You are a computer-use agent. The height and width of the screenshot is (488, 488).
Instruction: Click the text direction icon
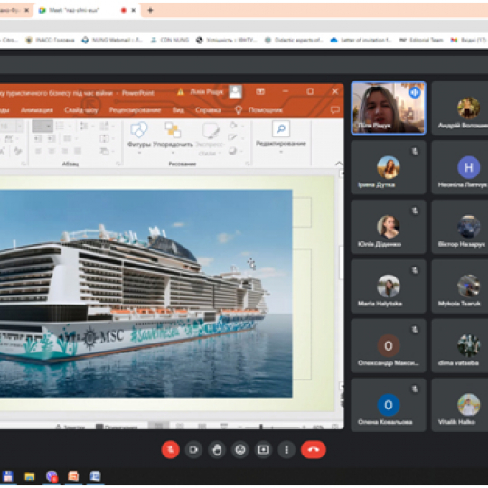106,126
